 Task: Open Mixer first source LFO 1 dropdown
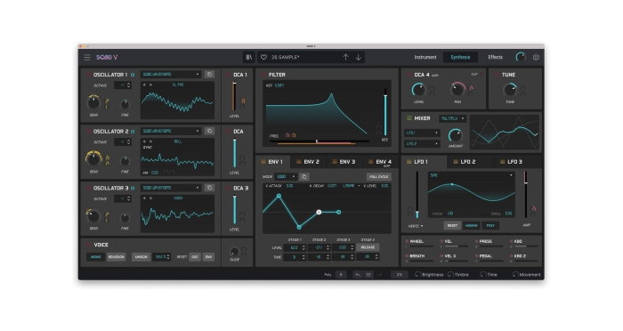pos(422,133)
